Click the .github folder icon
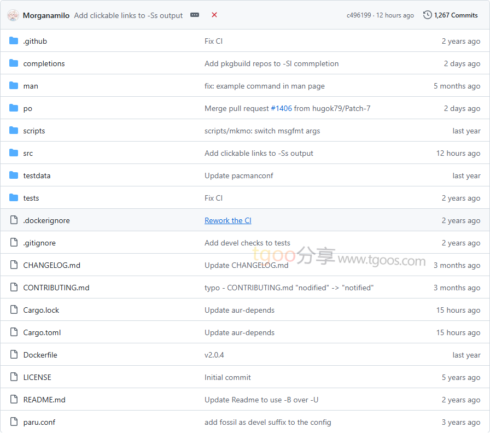The height and width of the screenshot is (433, 490). pos(14,41)
